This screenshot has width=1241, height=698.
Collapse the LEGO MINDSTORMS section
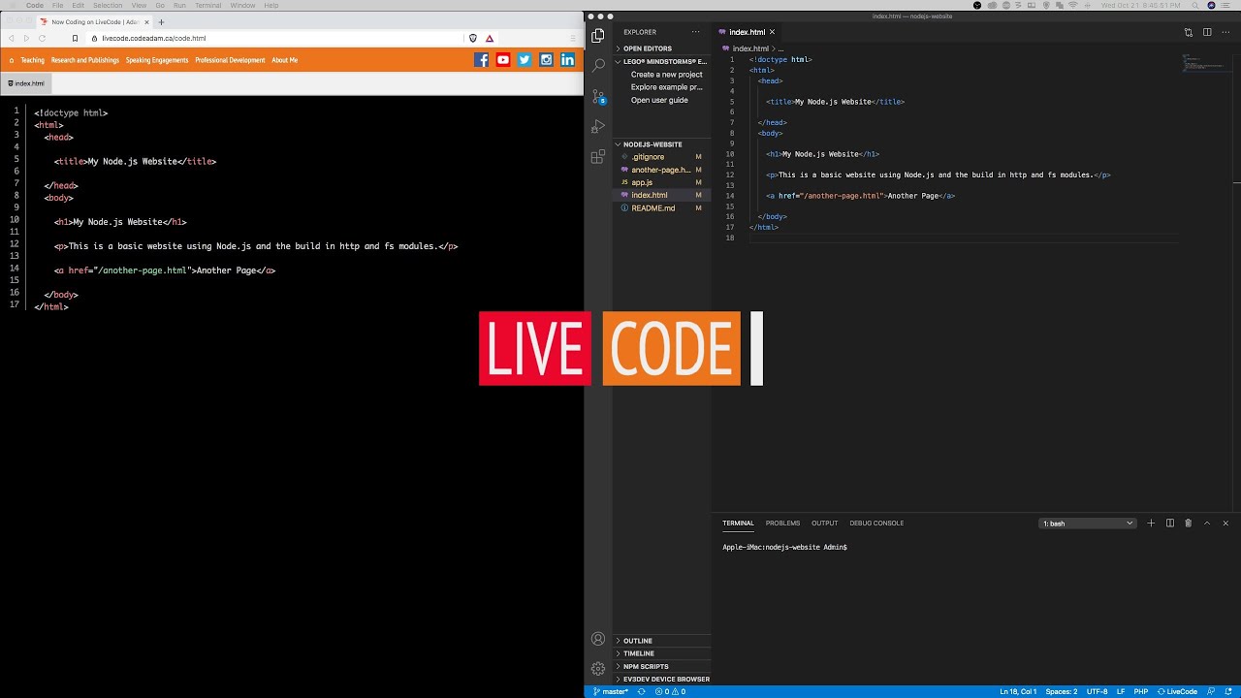coord(661,61)
